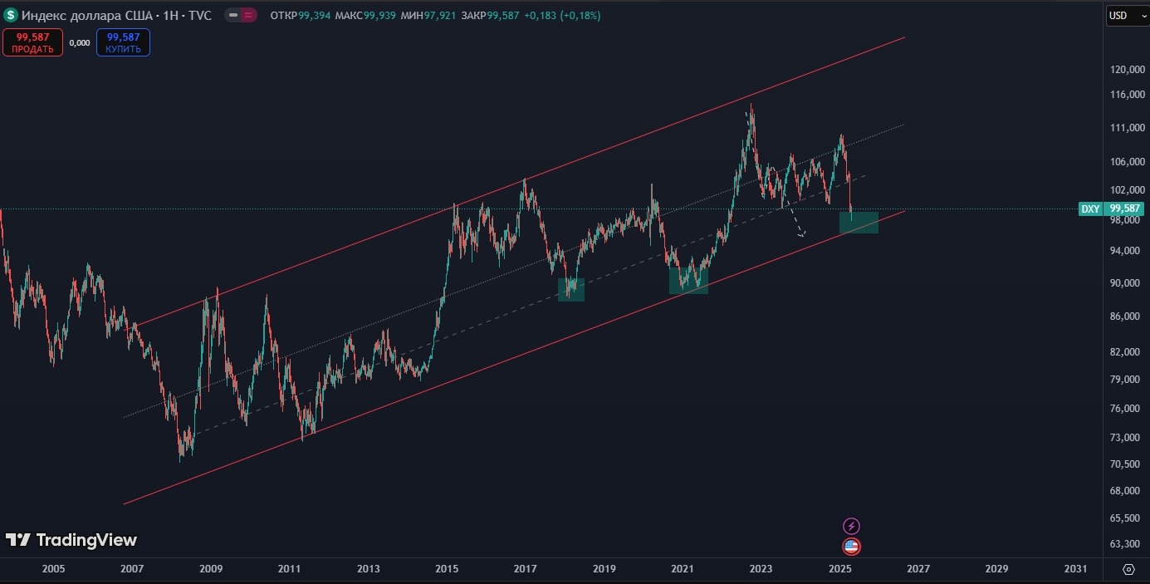Click the ПРОДАТЬ sell button
1150x584 pixels.
(32, 42)
